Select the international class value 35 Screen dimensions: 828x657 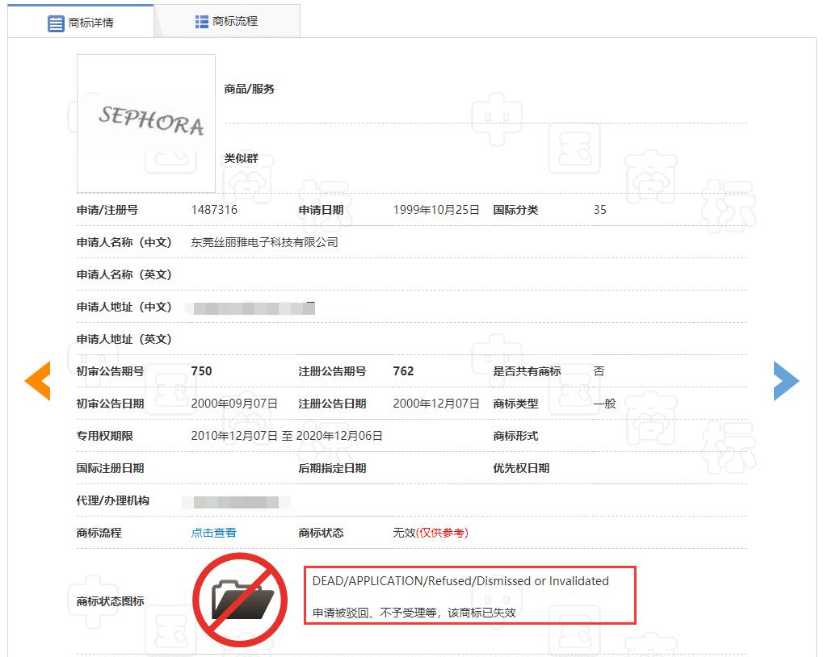point(600,210)
